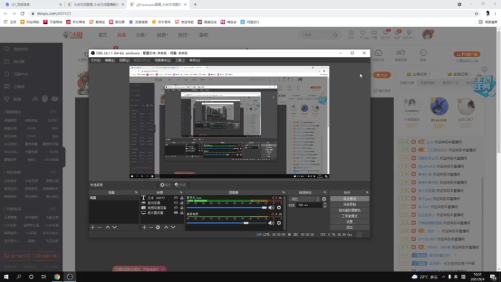Click Stop Streaming button in Controls
This screenshot has width=501, height=282.
[x=349, y=199]
